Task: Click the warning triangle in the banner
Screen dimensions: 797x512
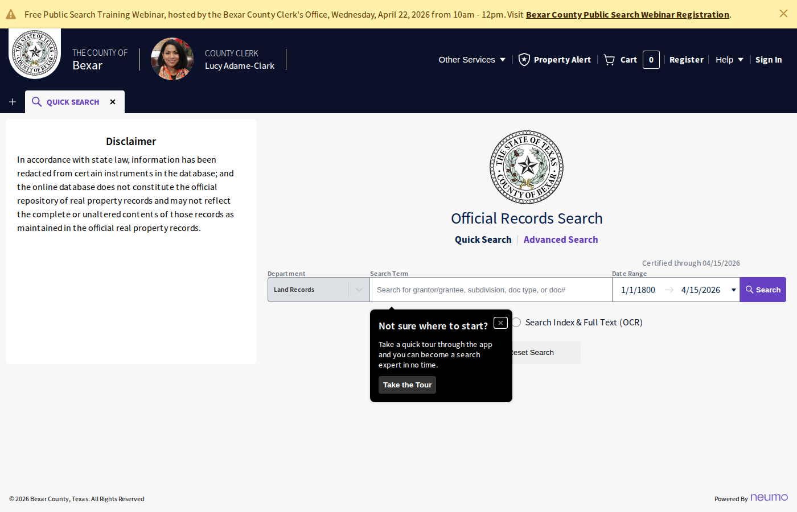Action: (x=12, y=13)
